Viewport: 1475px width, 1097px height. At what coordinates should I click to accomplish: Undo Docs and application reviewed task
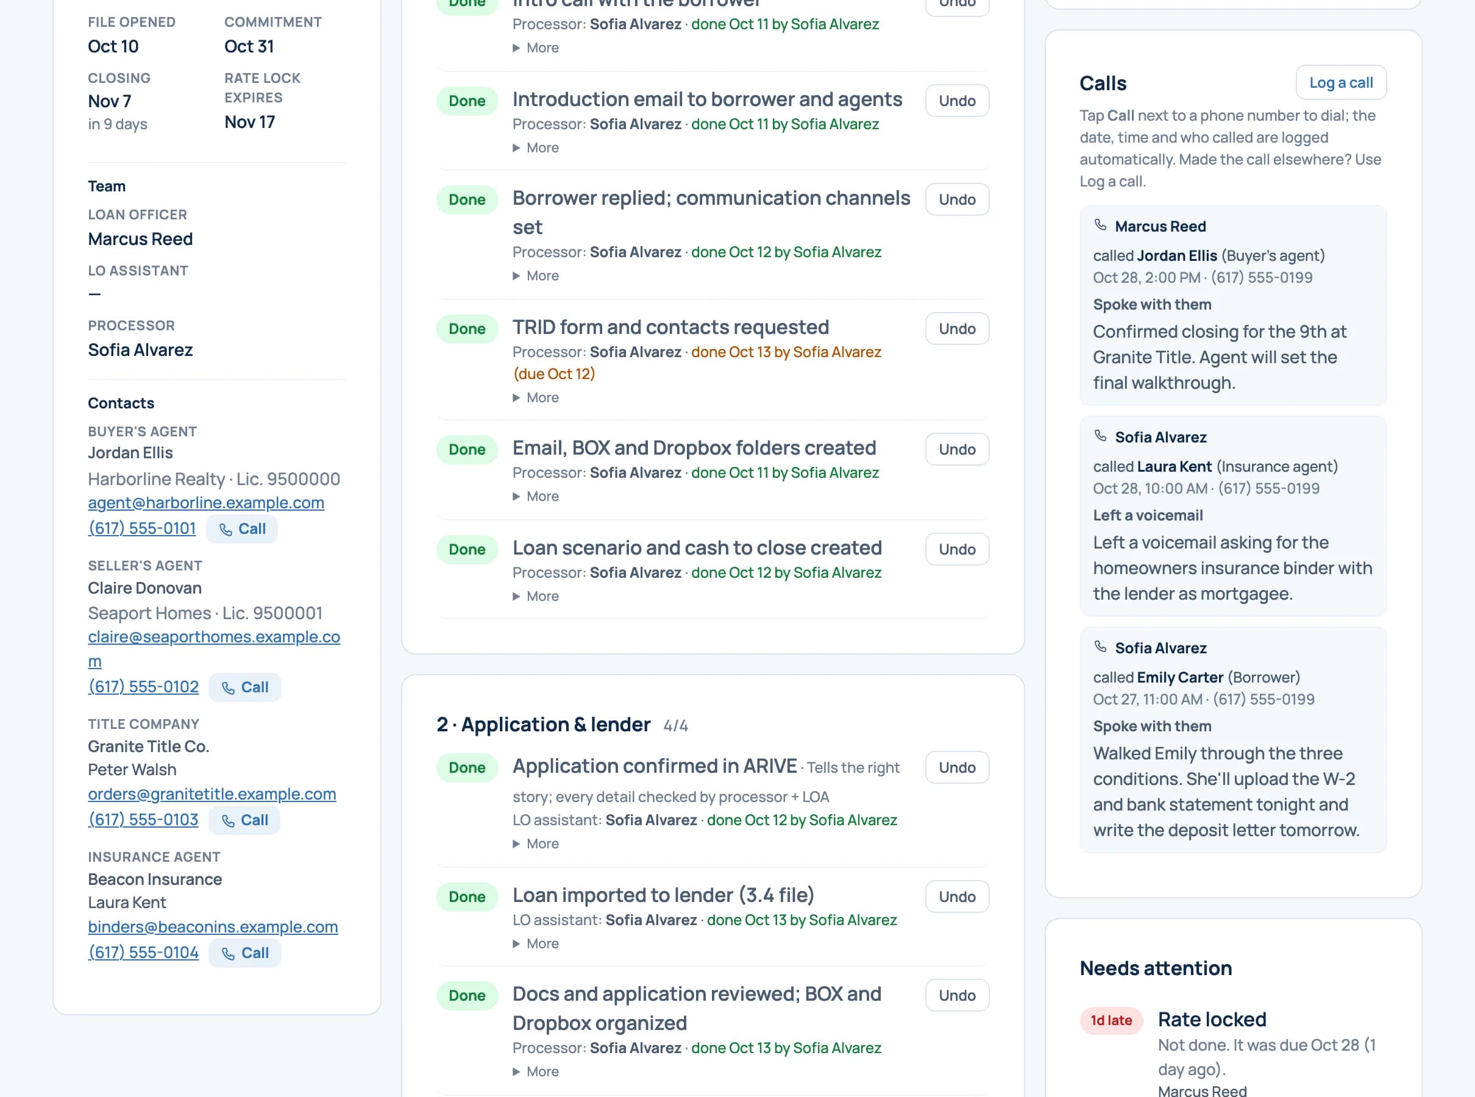pos(957,995)
